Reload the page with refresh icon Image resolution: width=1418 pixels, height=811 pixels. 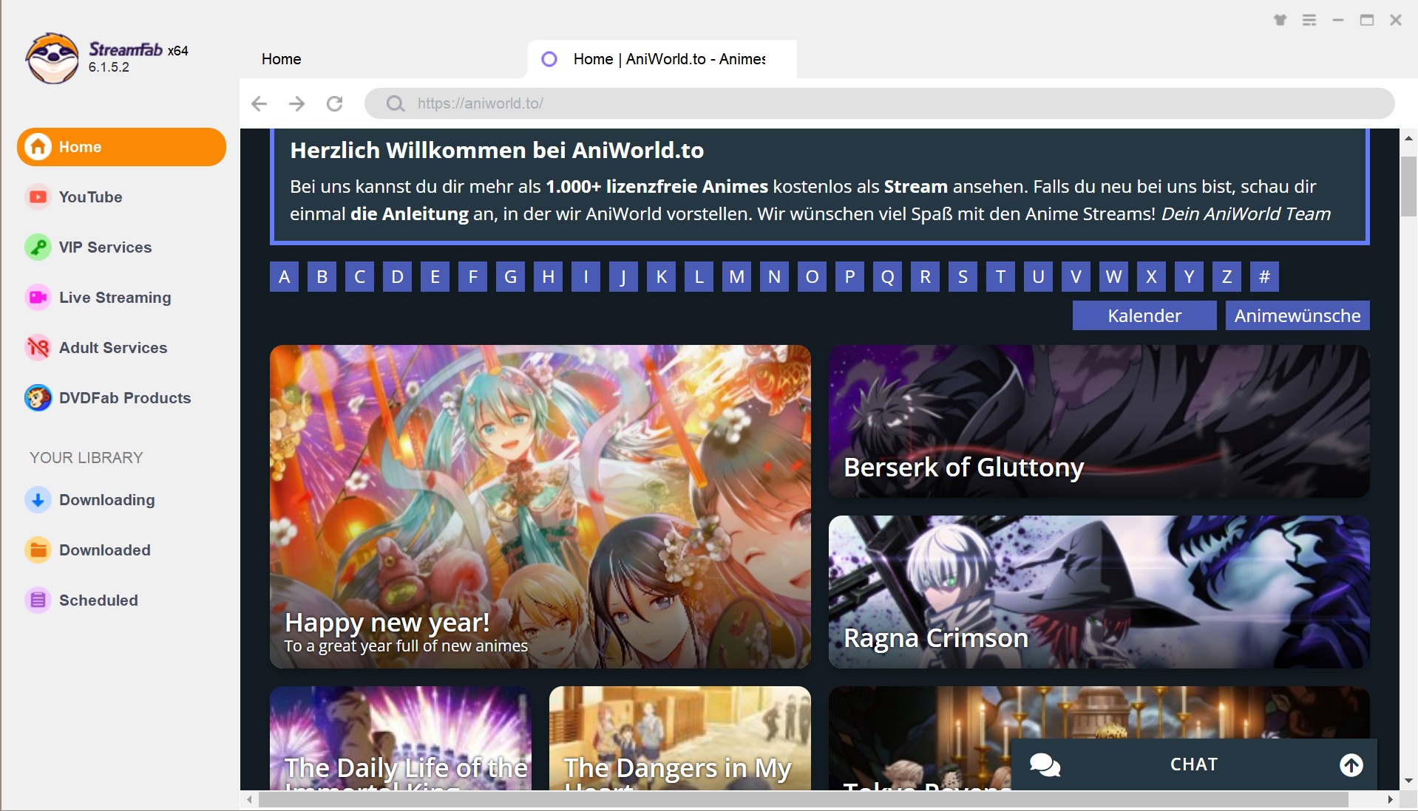335,103
